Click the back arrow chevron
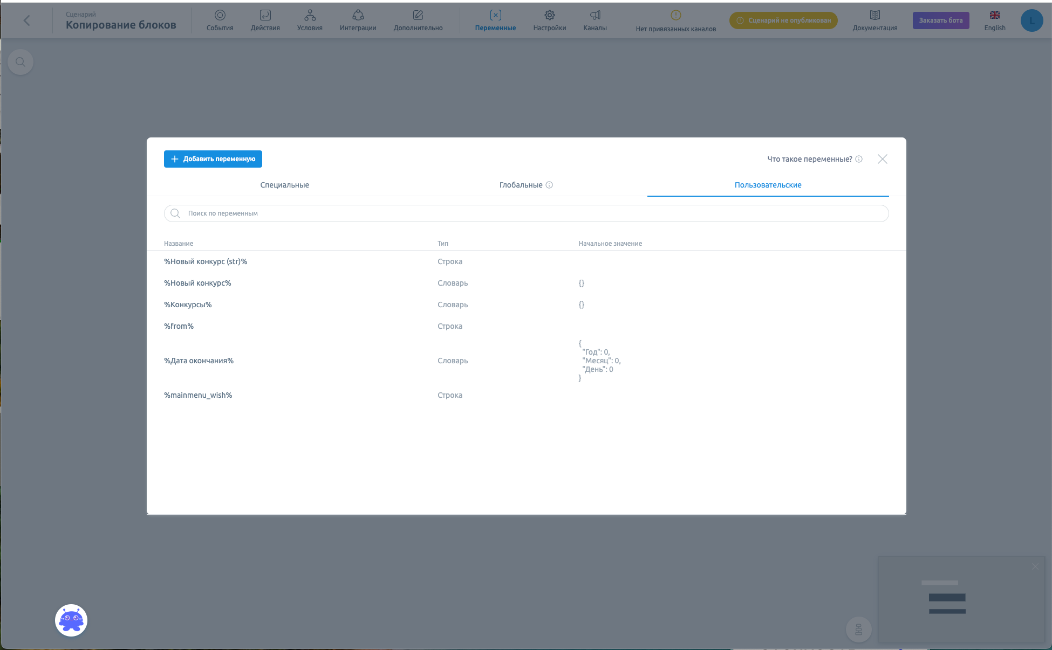The height and width of the screenshot is (650, 1052). 26,20
